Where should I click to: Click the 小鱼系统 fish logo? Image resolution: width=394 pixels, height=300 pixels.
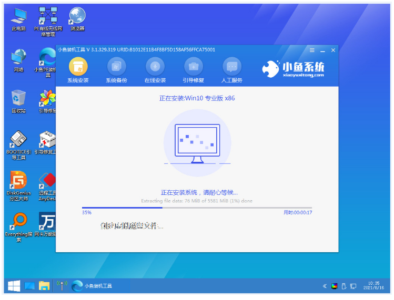[x=270, y=68]
